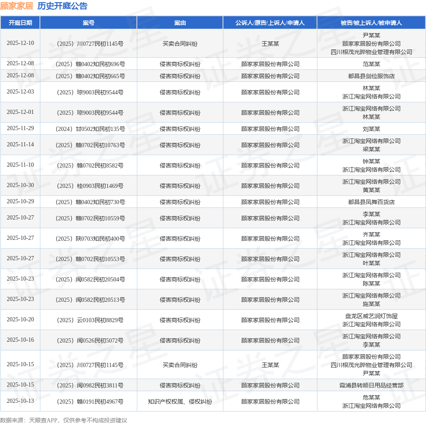Click case number (2025)赣0702民初10553号
This screenshot has width=426, height=424.
click(90, 259)
